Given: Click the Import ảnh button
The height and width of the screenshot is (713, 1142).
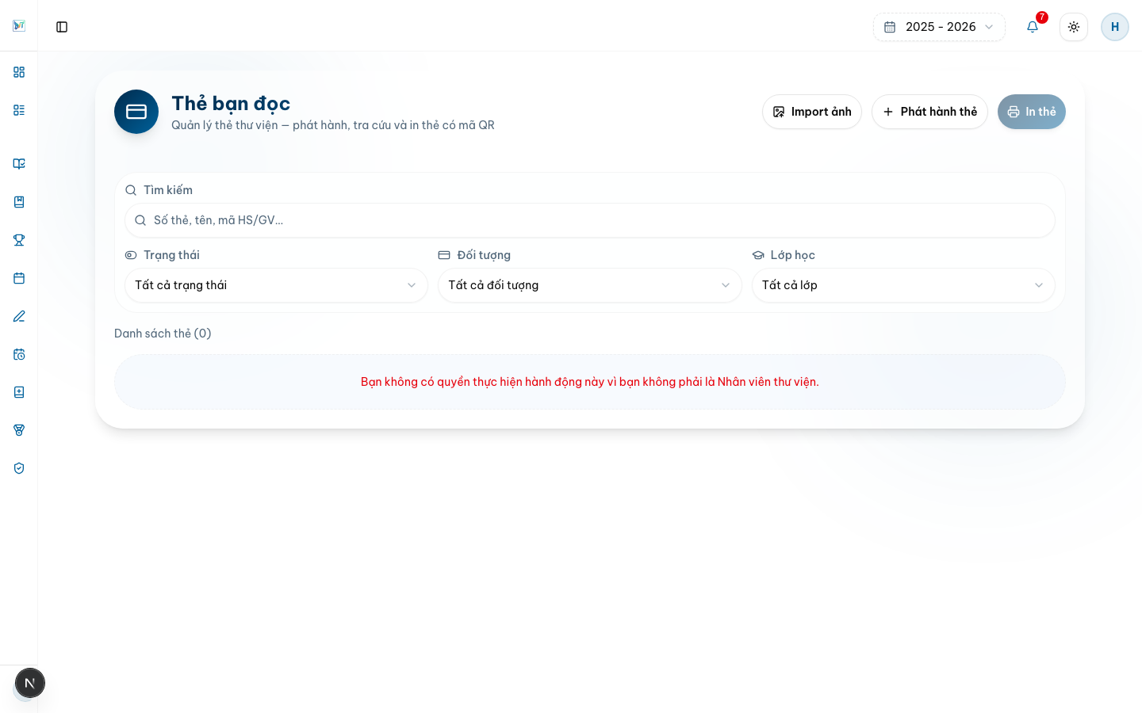Looking at the screenshot, I should pyautogui.click(x=812, y=112).
